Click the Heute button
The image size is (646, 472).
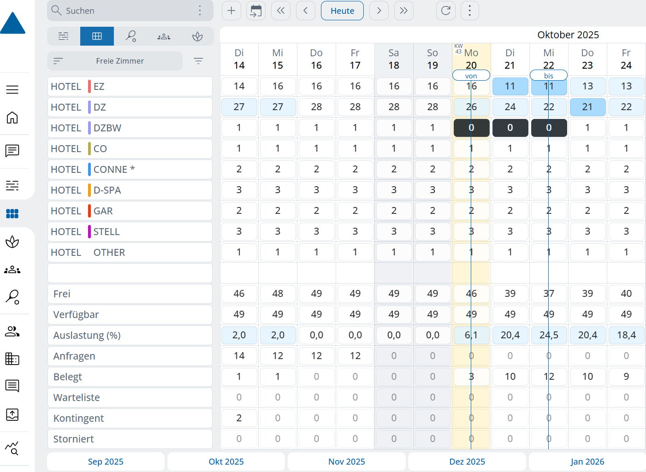click(342, 11)
